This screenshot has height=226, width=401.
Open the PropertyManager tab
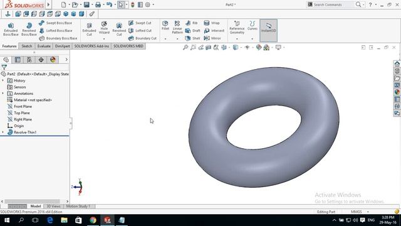pos(18,60)
